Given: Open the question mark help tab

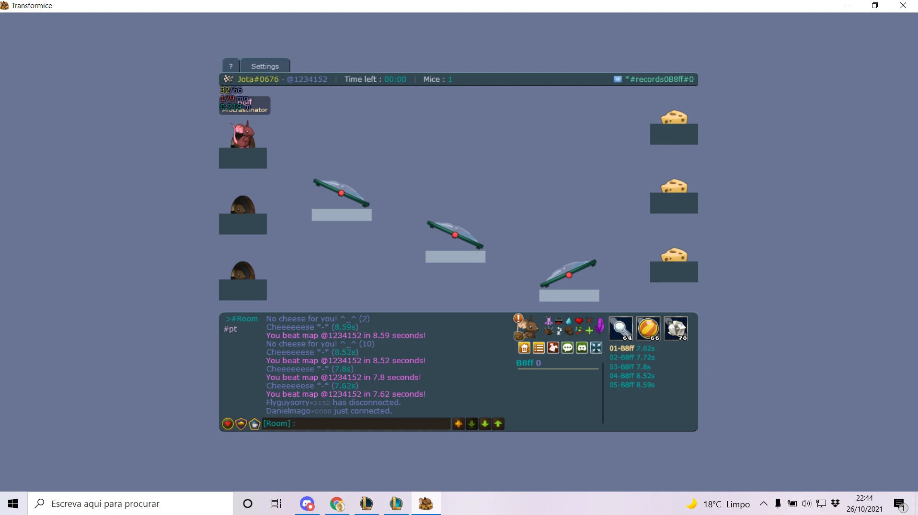Looking at the screenshot, I should [x=231, y=66].
